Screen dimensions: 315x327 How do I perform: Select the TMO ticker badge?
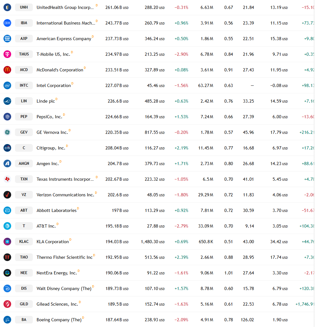(x=24, y=257)
